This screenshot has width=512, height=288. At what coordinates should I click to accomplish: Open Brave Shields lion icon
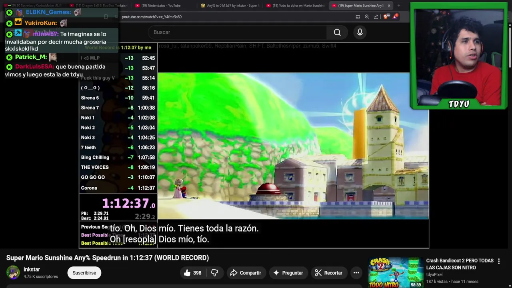point(385,17)
